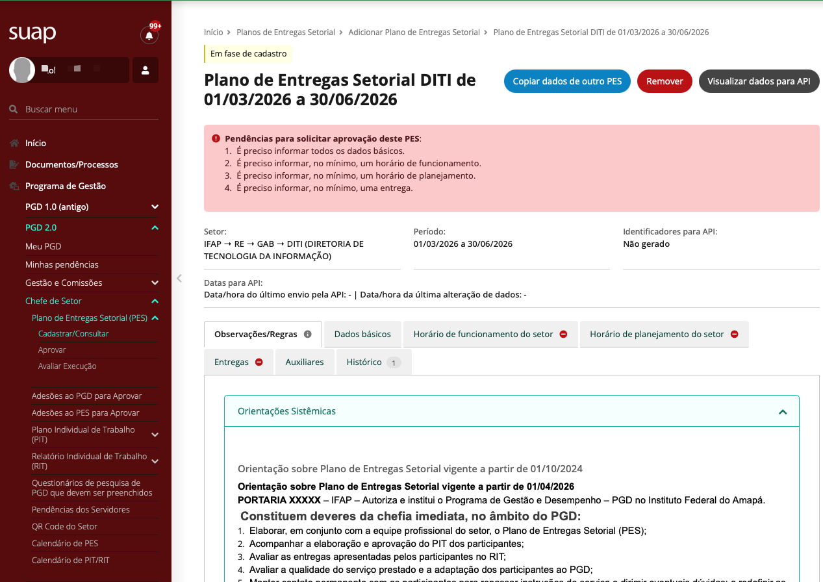Focus the Buscar menu search field
The height and width of the screenshot is (582, 823).
point(90,109)
